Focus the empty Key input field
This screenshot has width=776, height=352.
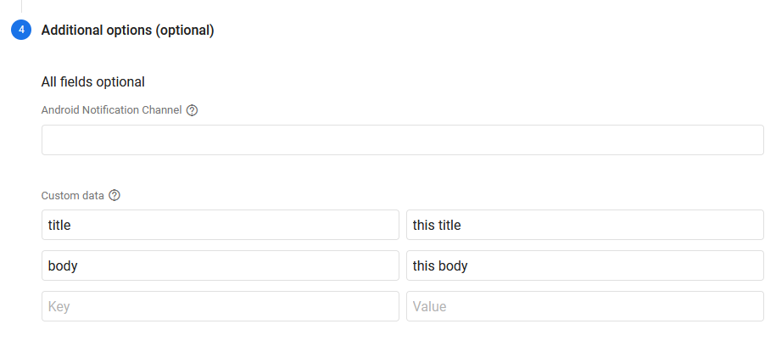point(220,306)
